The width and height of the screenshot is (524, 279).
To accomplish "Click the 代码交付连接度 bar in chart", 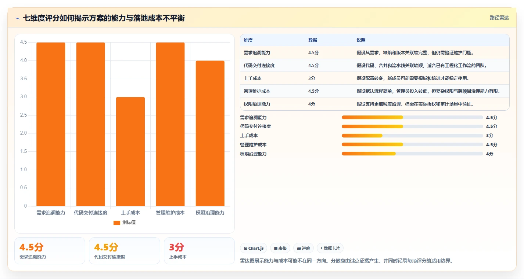I will (90, 124).
